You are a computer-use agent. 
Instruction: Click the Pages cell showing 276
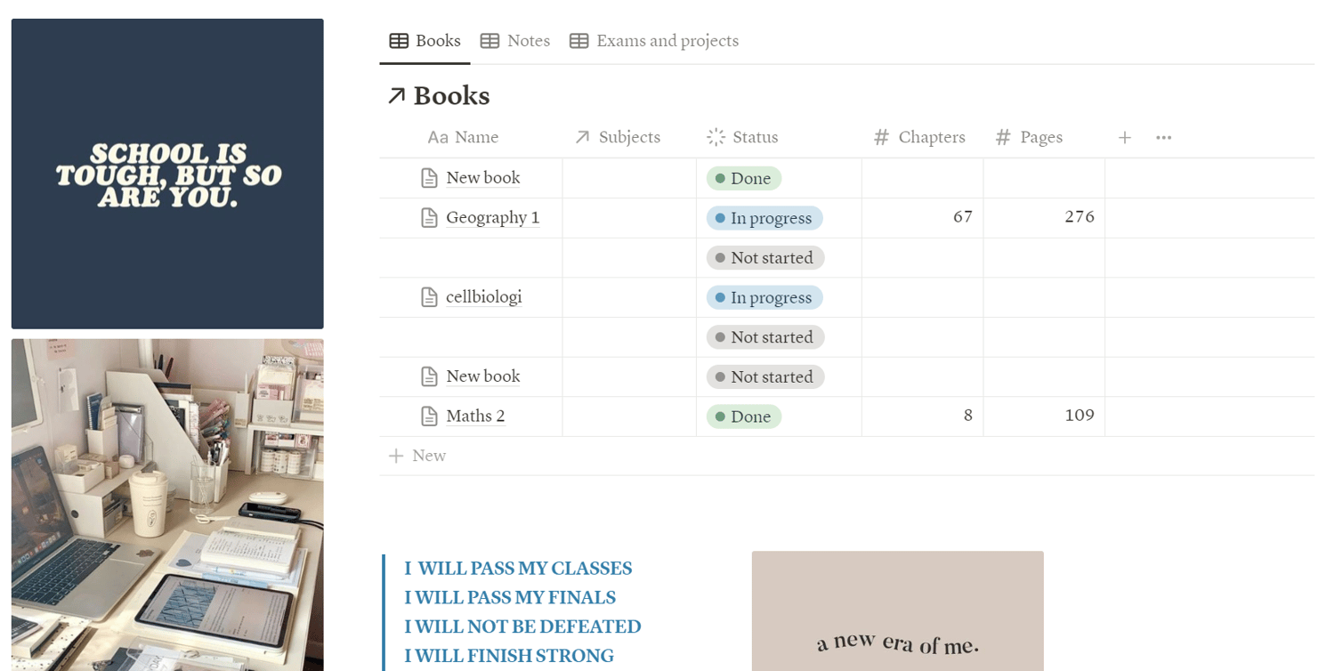point(1044,217)
